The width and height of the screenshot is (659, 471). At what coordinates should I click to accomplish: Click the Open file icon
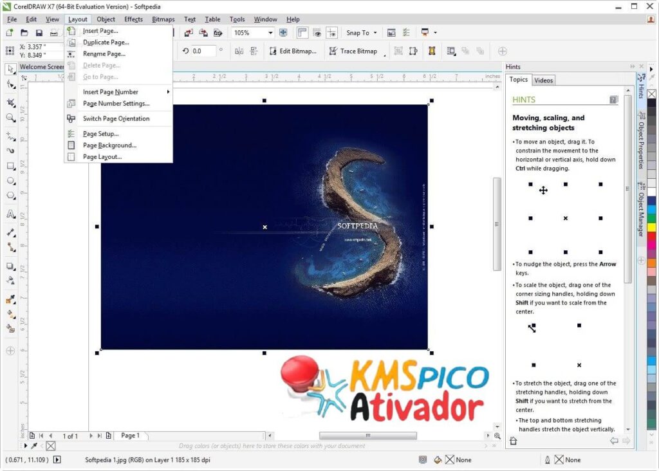[x=24, y=33]
